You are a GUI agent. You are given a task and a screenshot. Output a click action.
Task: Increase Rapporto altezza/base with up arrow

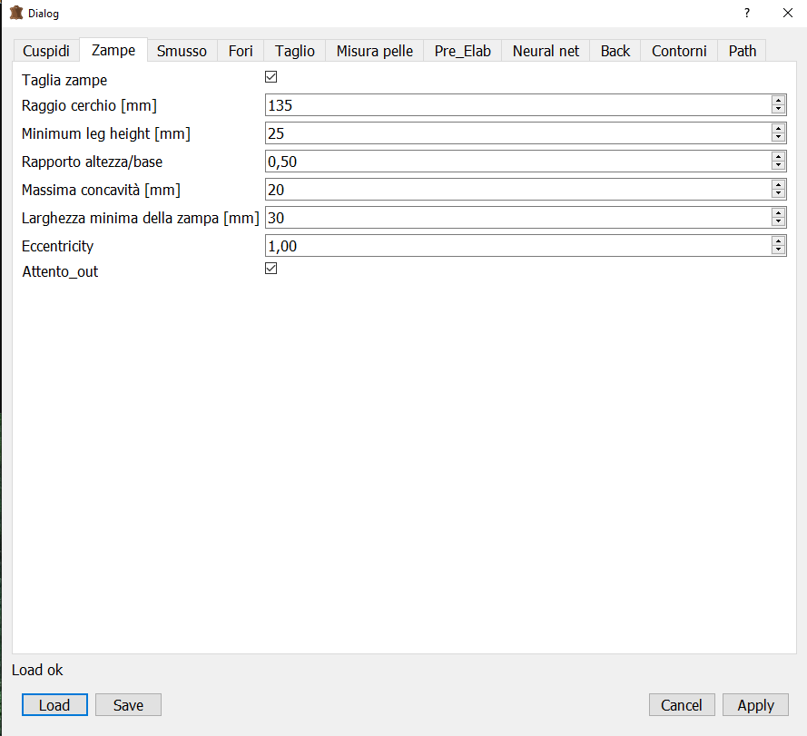pyautogui.click(x=778, y=156)
